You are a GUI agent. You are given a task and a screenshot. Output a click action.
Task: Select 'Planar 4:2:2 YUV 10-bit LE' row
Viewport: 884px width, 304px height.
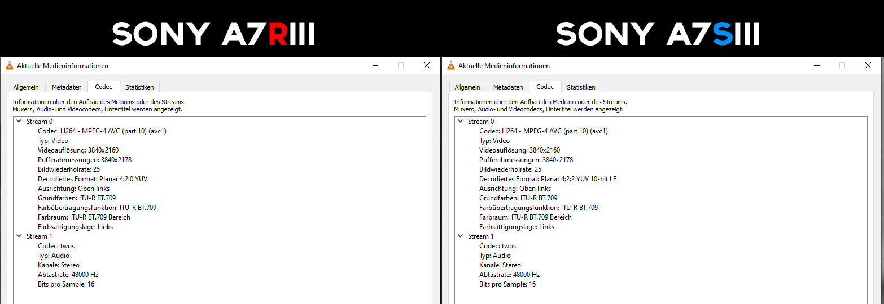click(x=548, y=179)
